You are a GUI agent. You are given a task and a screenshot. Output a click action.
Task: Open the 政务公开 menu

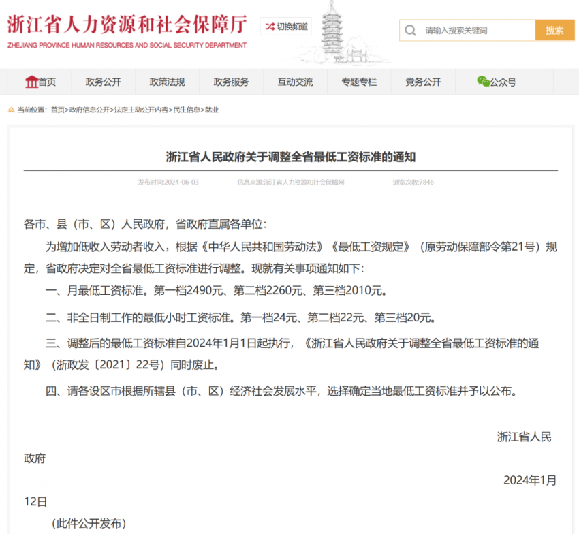[x=103, y=82]
